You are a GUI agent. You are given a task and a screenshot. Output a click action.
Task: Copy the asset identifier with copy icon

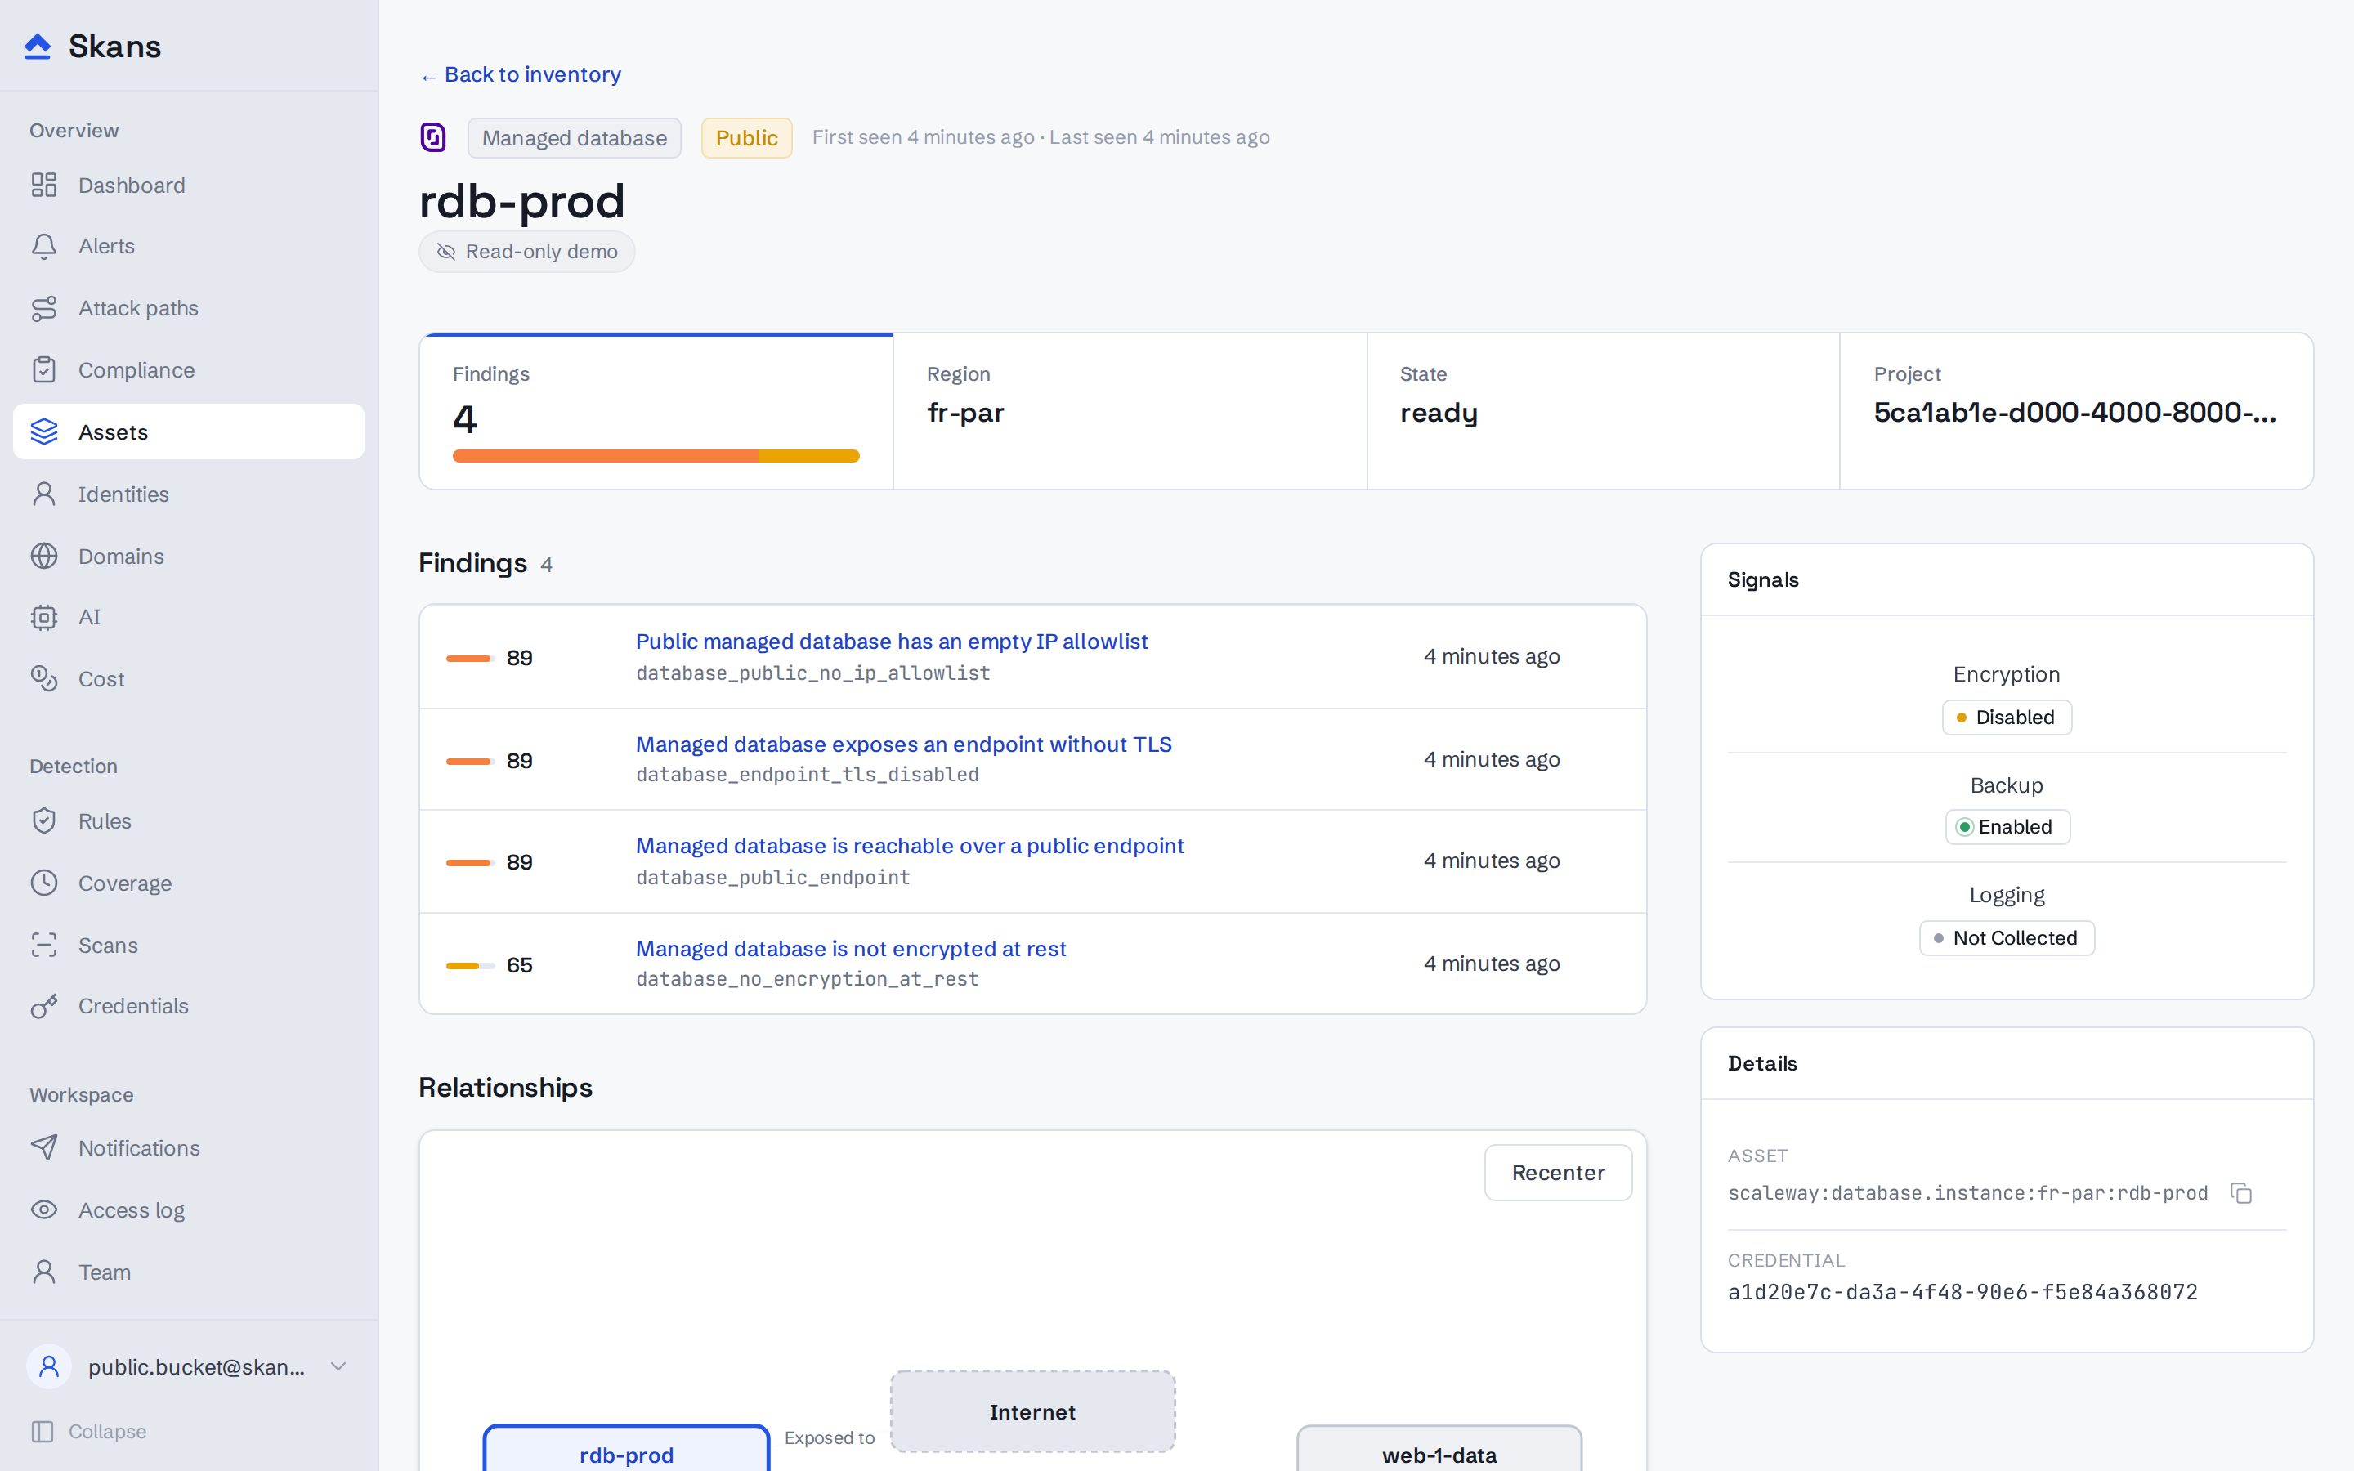2241,1193
